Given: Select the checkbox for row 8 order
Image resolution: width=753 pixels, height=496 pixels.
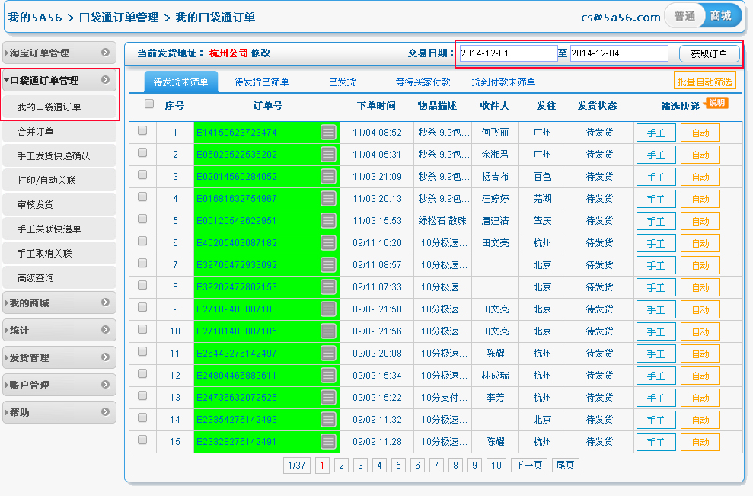Looking at the screenshot, I should (x=142, y=286).
